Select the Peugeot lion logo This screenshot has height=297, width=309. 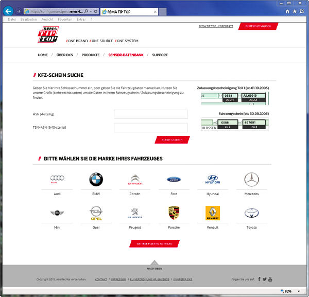(135, 213)
